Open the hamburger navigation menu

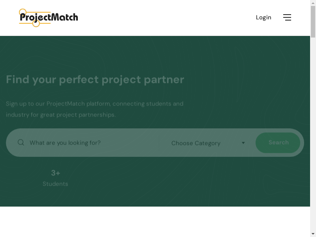pos(287,17)
